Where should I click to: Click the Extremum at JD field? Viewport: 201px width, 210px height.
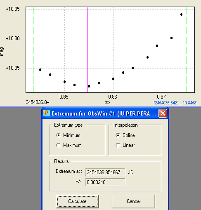click(105, 172)
